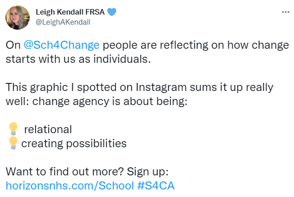Screen dimensions: 294x197
Task: Click the phrase sums it up really
Action: [232, 87]
